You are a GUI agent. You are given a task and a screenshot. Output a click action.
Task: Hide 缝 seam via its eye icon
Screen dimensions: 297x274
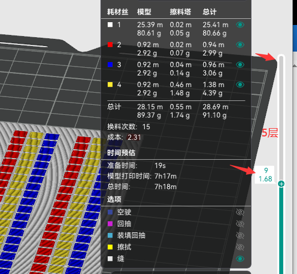coord(240,258)
